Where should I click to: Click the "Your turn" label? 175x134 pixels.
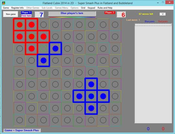(x=26, y=16)
